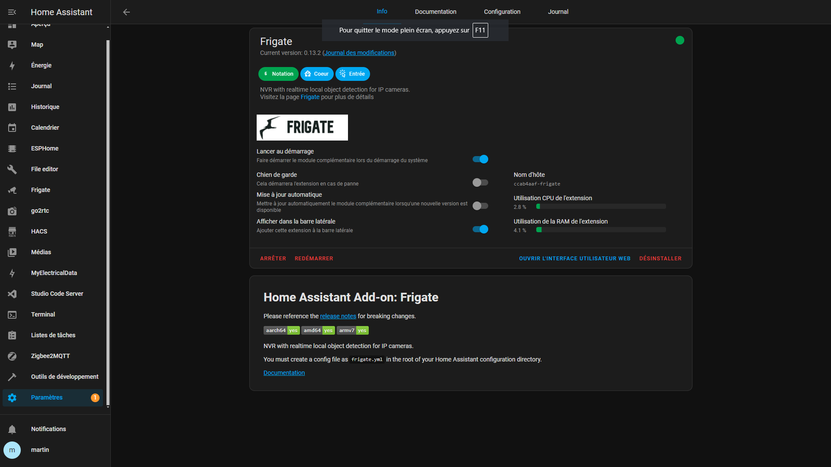This screenshot has width=831, height=467.
Task: Open the Journal tab at top
Action: pyautogui.click(x=558, y=12)
